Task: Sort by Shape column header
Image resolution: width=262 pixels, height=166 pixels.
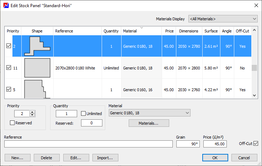Action: (37, 31)
